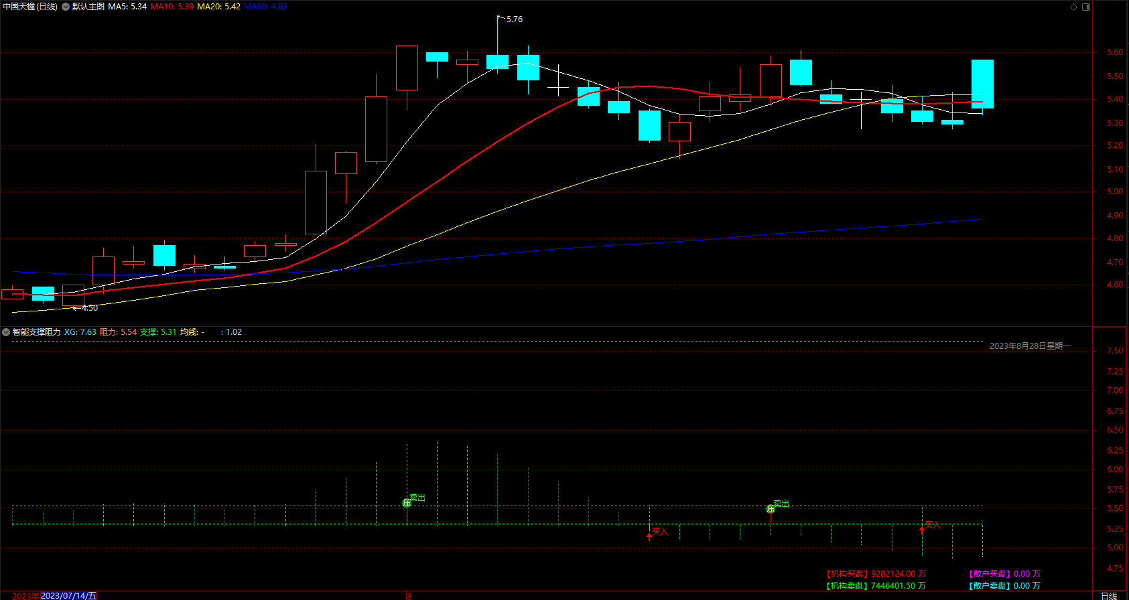Click the tall red hollow candle below 5.60

pyautogui.click(x=407, y=68)
